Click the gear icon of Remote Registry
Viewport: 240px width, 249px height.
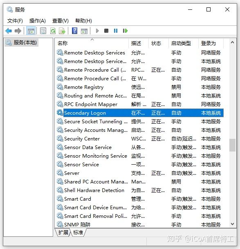tap(60, 87)
